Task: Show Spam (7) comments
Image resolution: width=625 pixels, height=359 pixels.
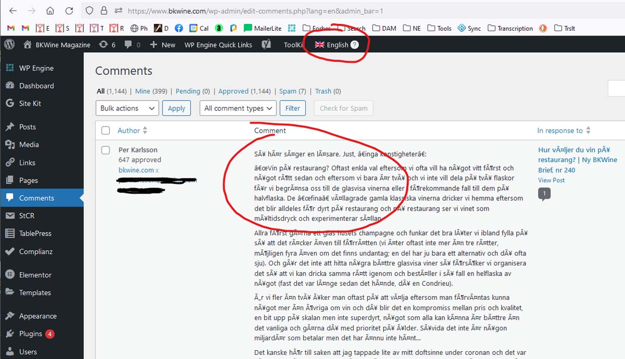Action: point(293,91)
